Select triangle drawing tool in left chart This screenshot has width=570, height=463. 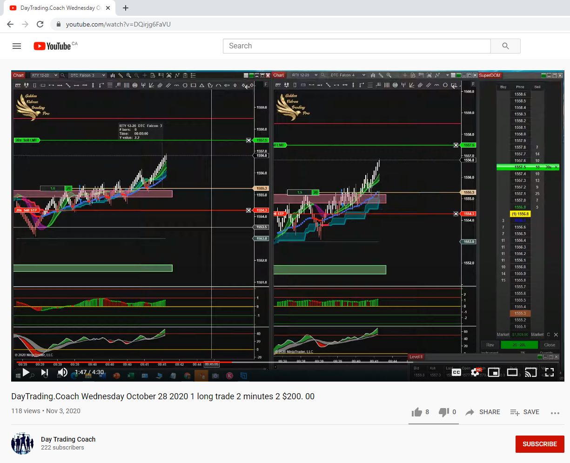tap(201, 85)
